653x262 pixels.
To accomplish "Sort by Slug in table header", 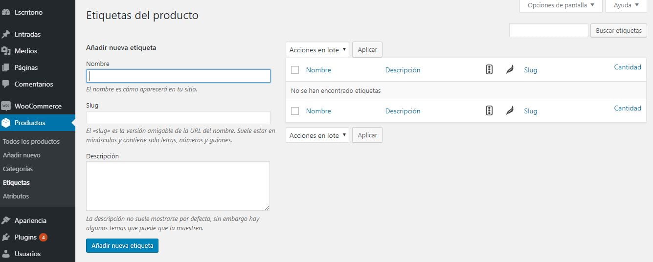I will 531,70.
